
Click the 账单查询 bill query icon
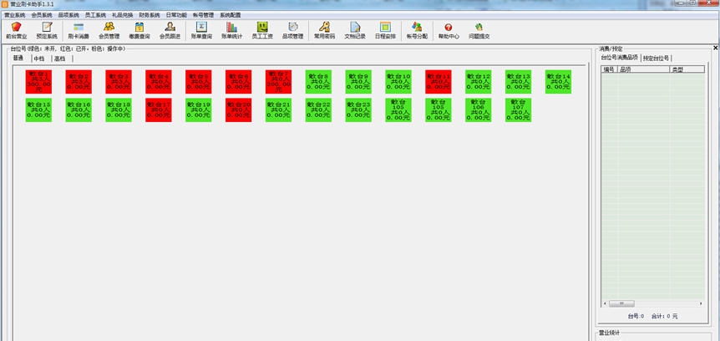coord(201,31)
